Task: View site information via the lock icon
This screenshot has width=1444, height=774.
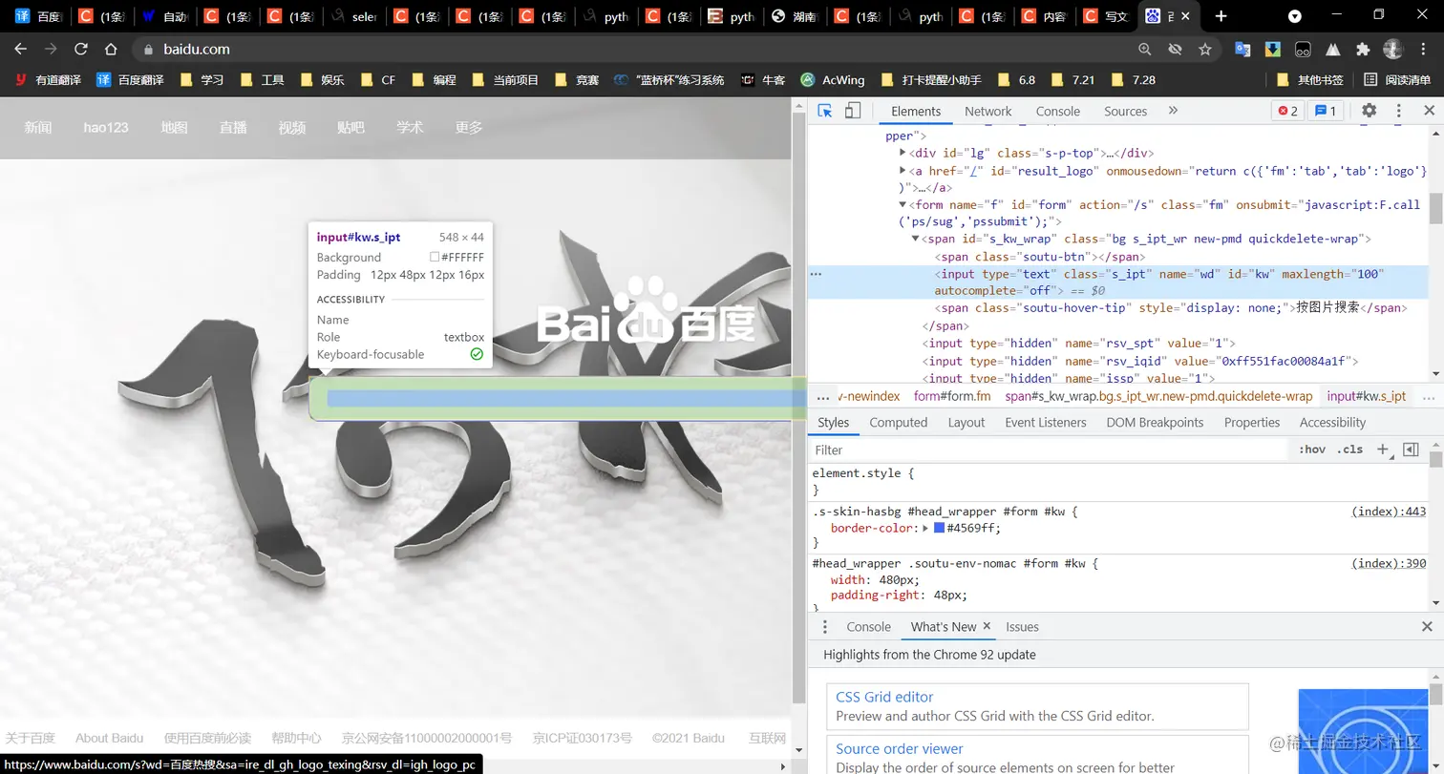Action: click(148, 50)
